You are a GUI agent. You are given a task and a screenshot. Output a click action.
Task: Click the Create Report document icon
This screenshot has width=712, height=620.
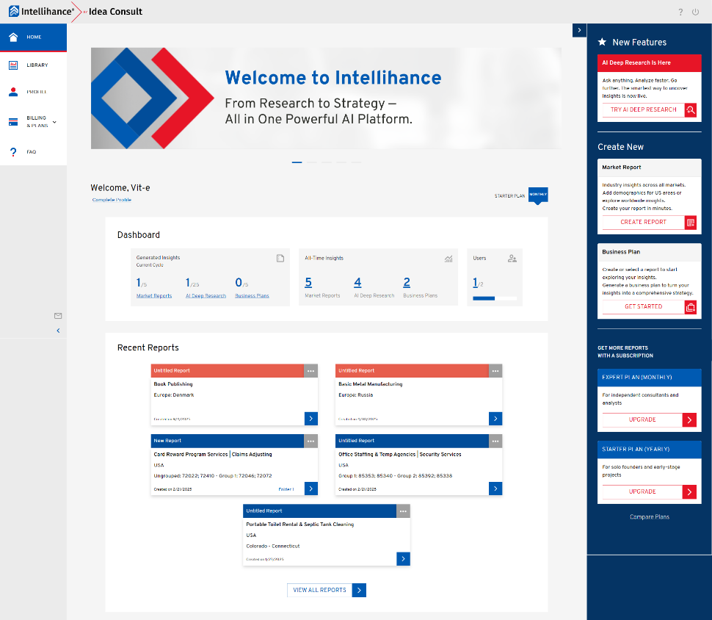690,222
